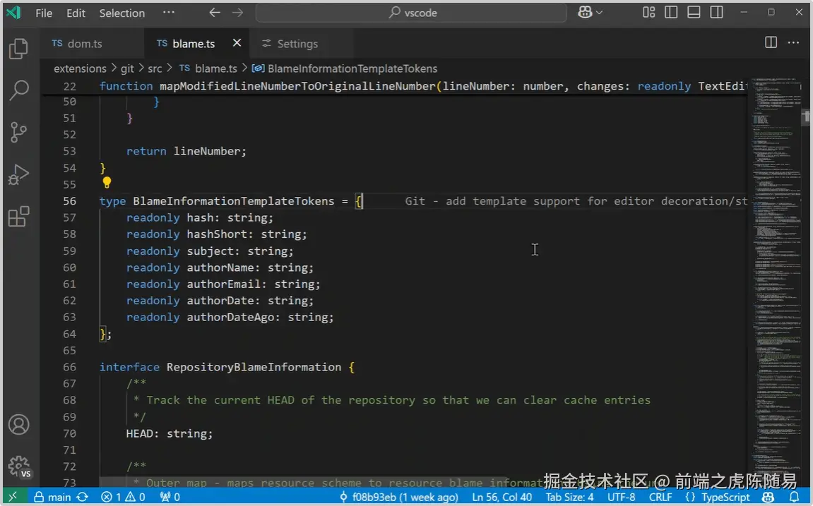
Task: Close the blame.ts tab
Action: [237, 43]
